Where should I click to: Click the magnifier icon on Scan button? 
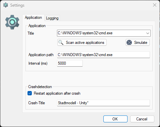click(x=61, y=43)
